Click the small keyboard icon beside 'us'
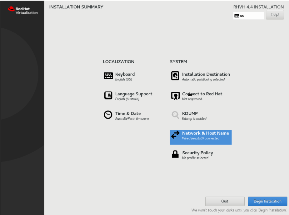Screen dimensions: 289x215 [237, 16]
